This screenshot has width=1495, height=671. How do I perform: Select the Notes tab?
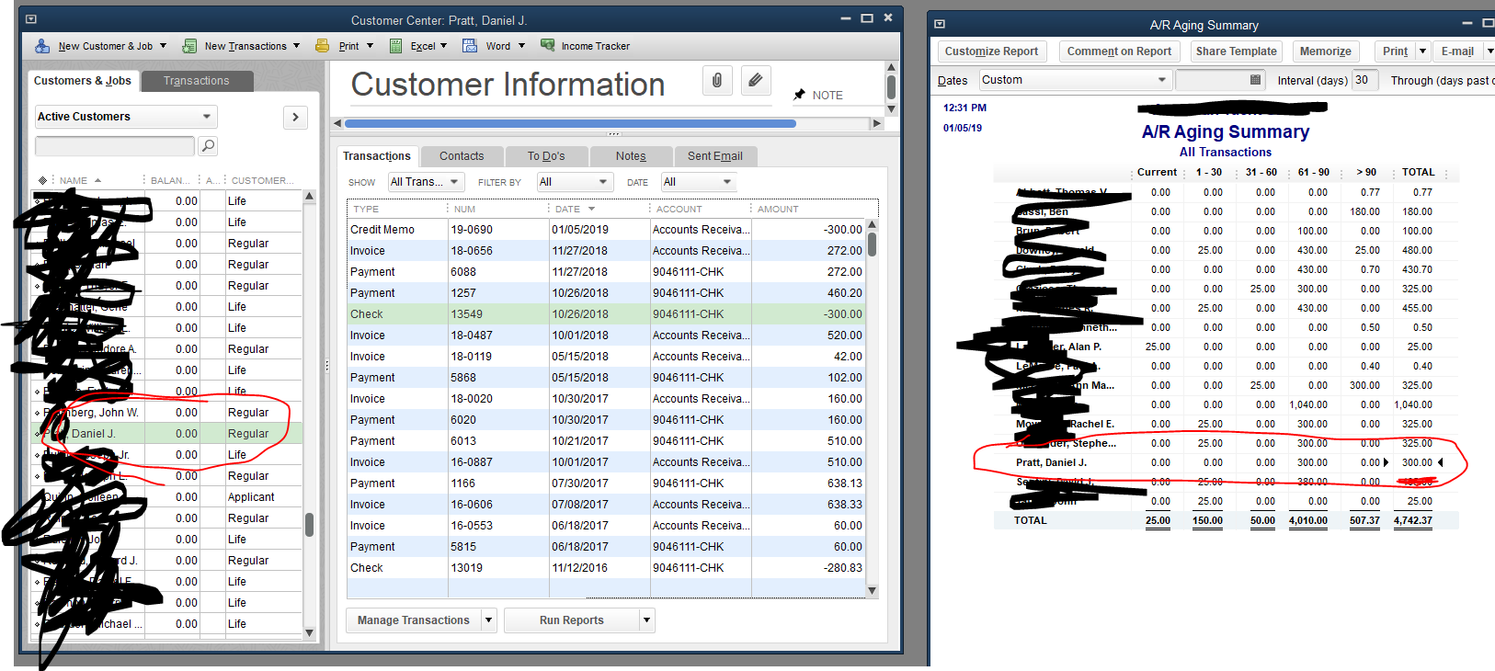(x=631, y=156)
